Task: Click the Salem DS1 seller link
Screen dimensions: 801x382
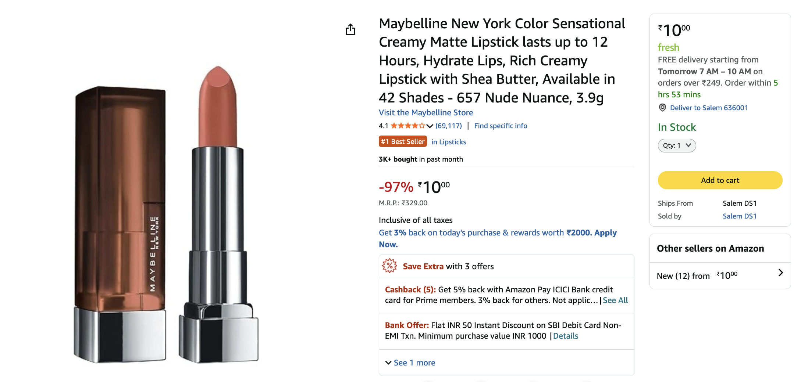Action: 740,216
